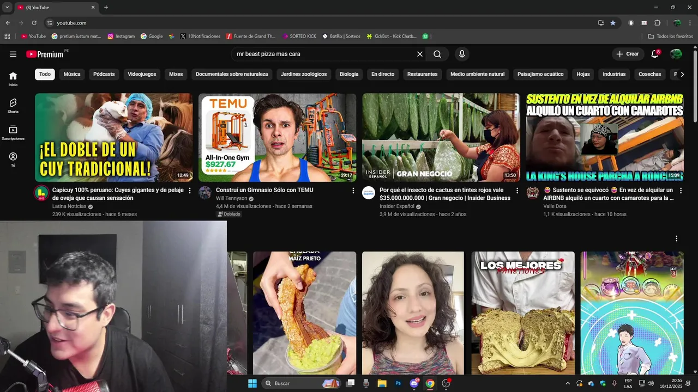Play the EL DOBLE DE UN CUY thumbnail
The image size is (698, 392).
click(x=113, y=137)
